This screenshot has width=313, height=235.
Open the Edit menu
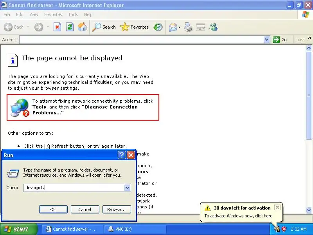(x=20, y=14)
